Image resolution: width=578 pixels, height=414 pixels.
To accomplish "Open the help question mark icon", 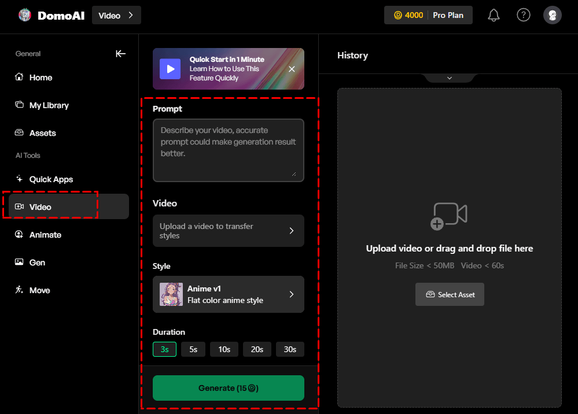I will (523, 16).
